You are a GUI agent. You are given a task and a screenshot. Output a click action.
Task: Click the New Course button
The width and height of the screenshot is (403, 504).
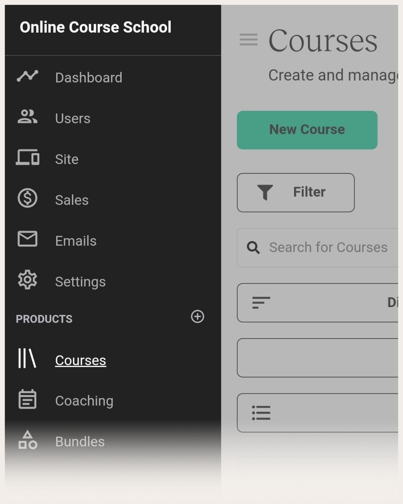[x=307, y=130]
